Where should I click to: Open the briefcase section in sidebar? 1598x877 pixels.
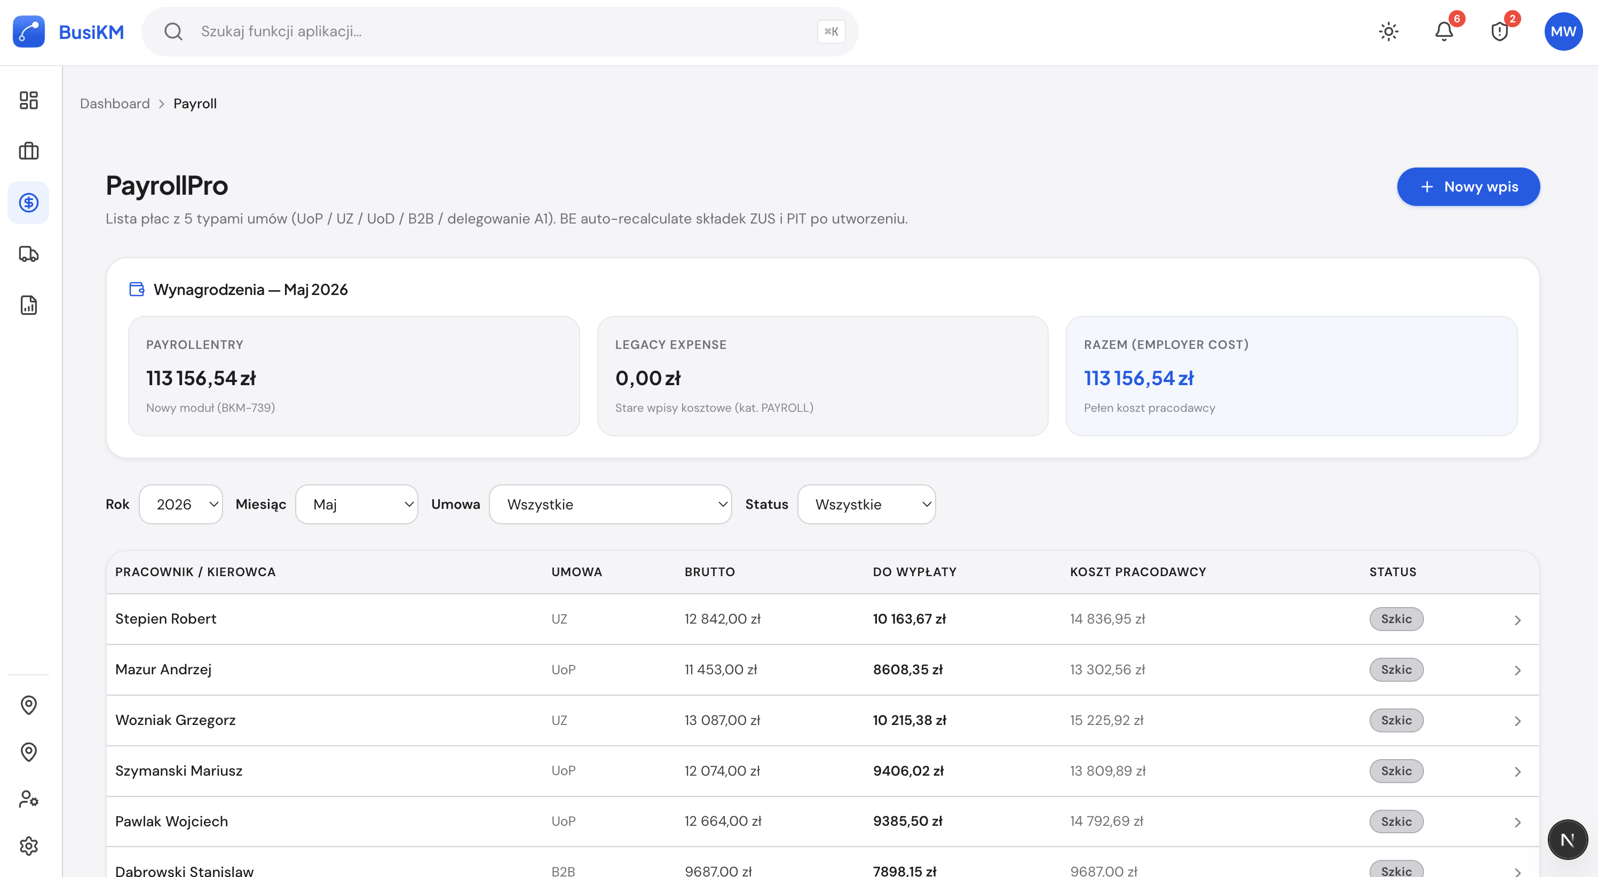[28, 152]
